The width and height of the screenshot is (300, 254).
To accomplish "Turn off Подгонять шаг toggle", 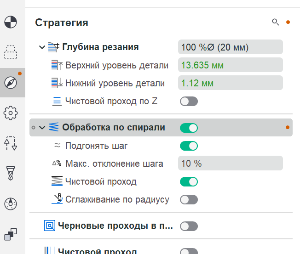I will point(189,146).
